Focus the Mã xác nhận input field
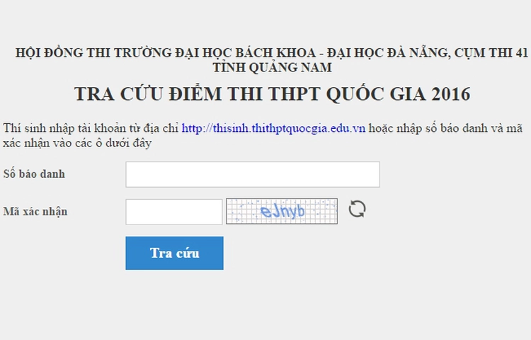Screen dimensions: 531x340 174,211
